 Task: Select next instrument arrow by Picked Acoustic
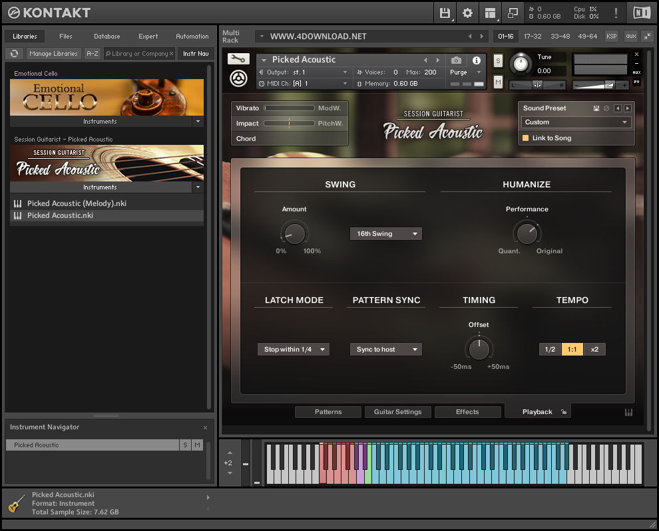pos(437,60)
